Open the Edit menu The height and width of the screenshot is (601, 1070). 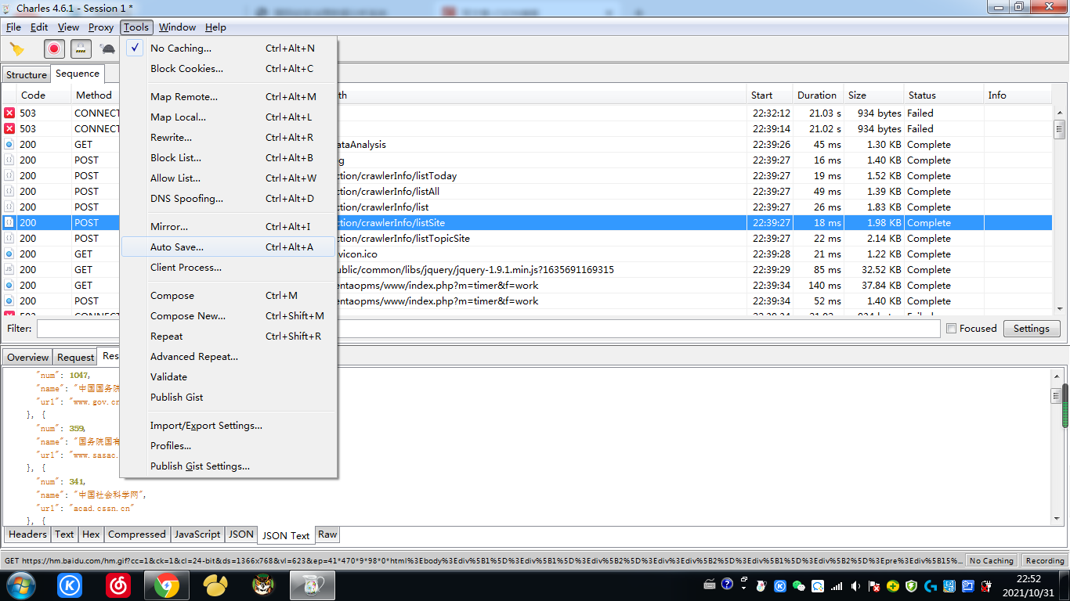(39, 27)
